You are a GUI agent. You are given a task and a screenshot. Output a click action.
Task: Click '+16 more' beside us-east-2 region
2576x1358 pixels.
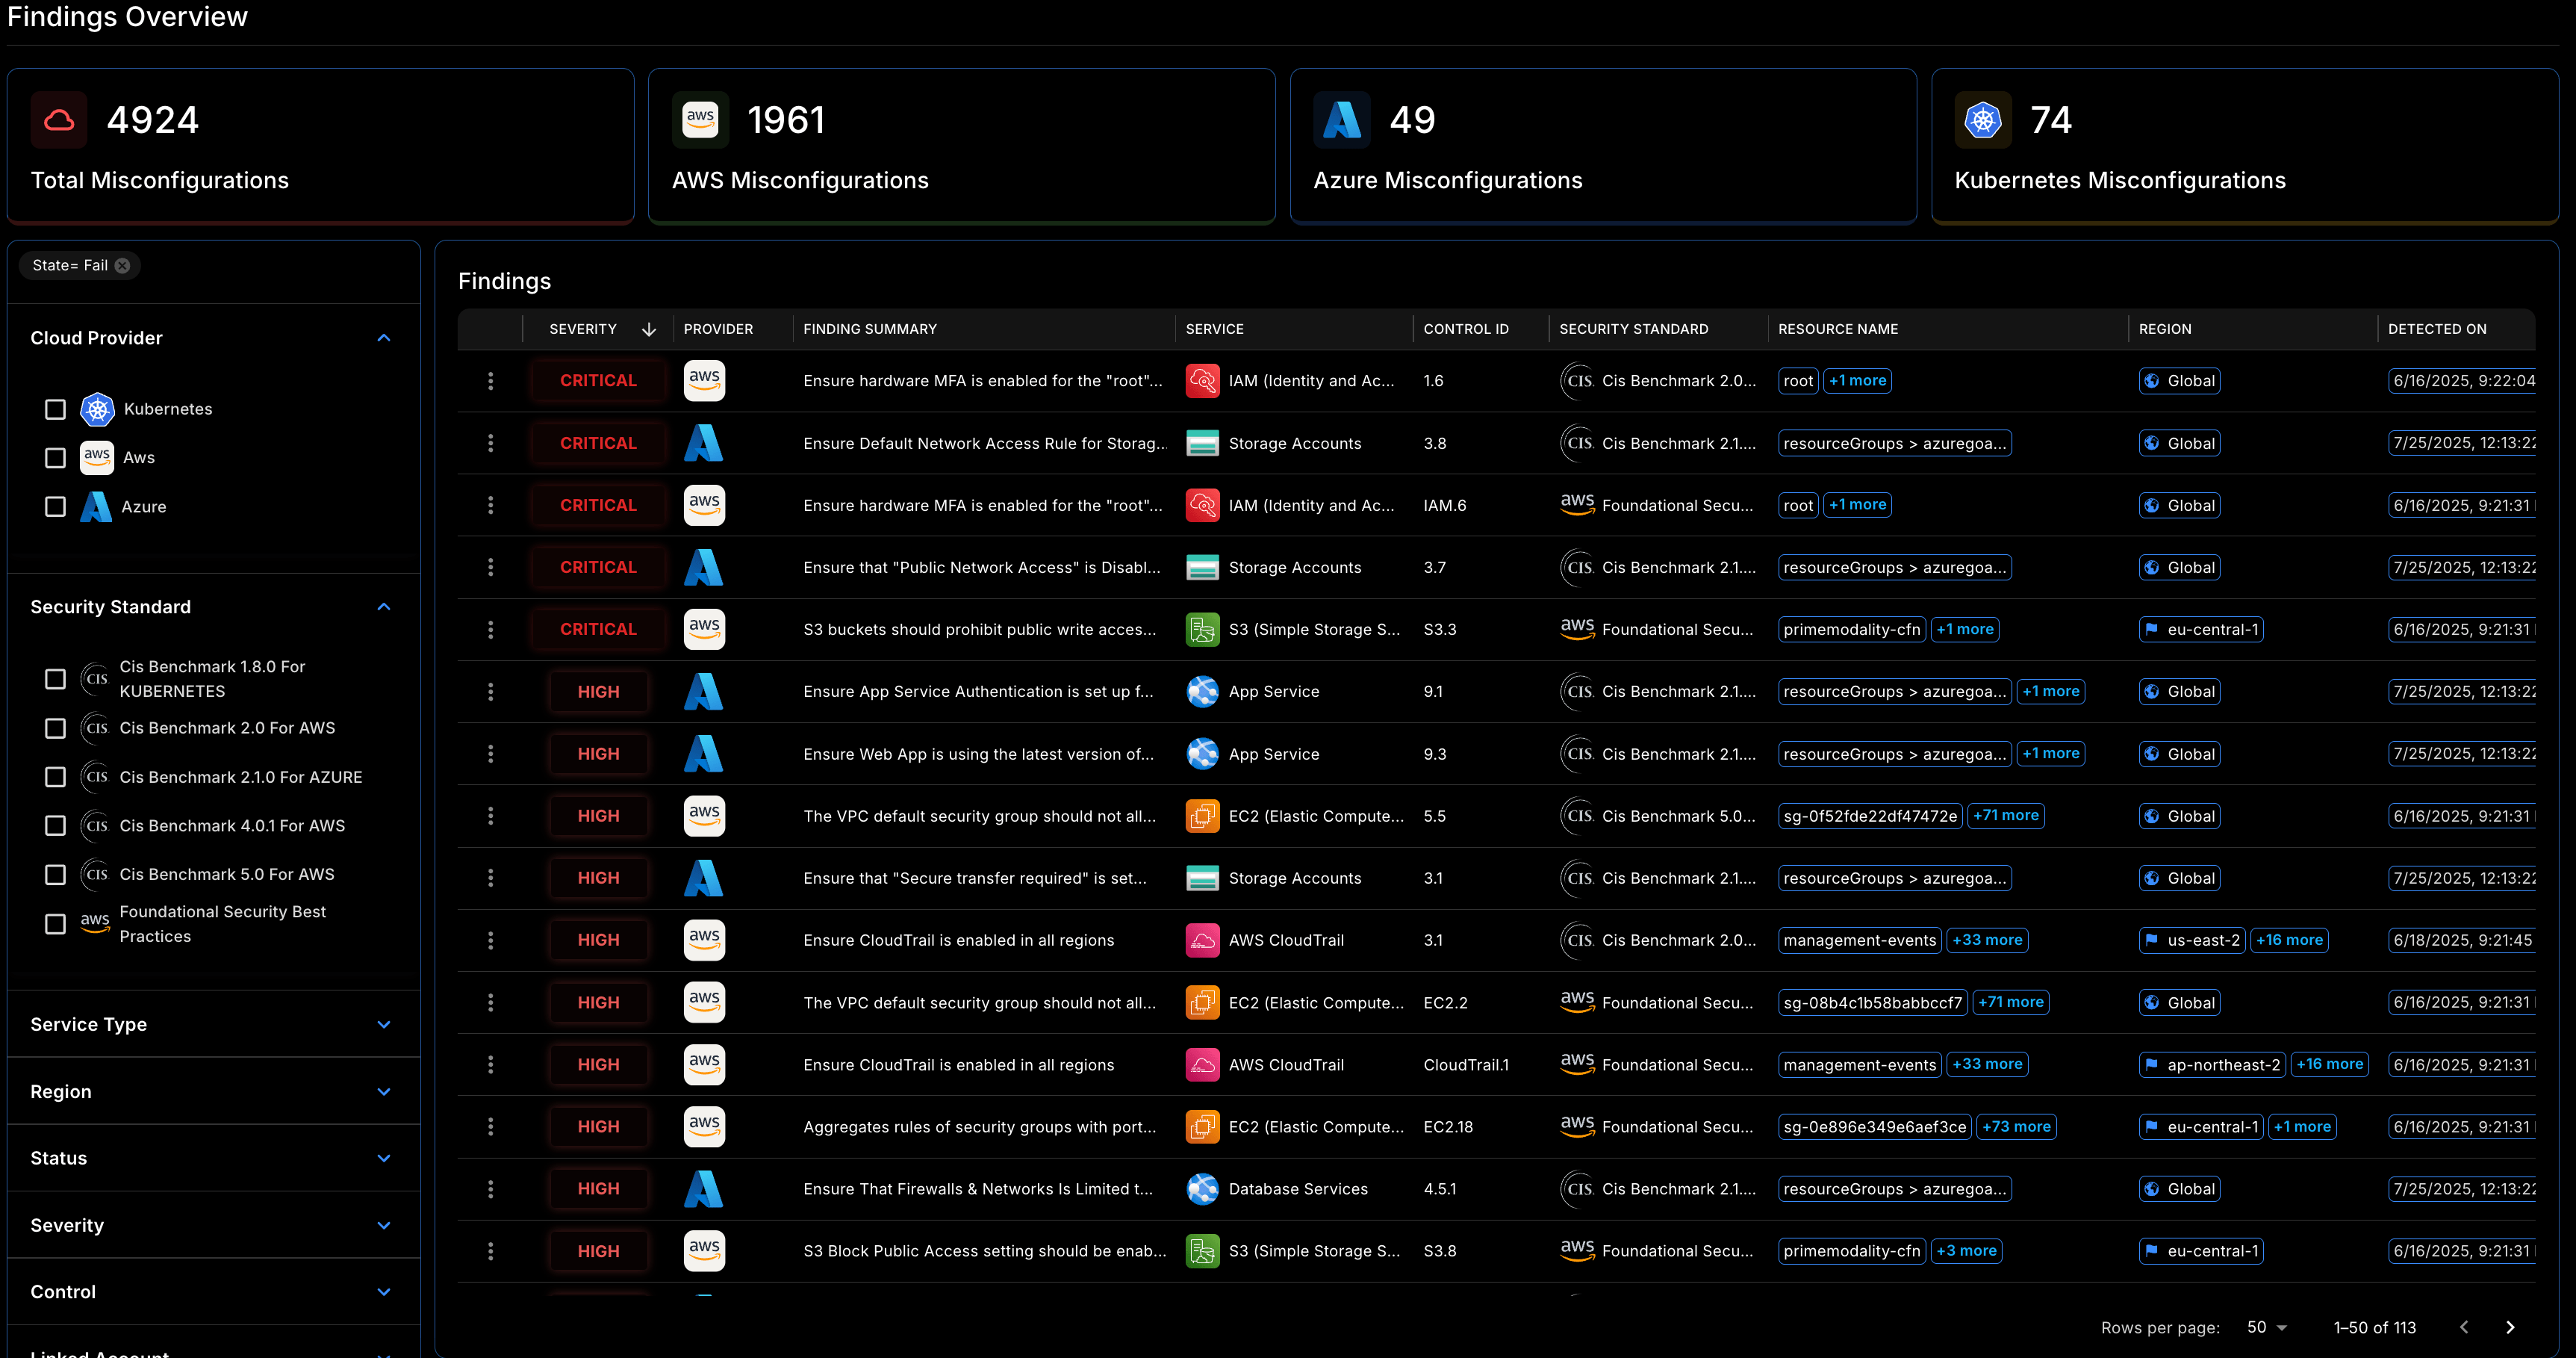tap(2289, 940)
